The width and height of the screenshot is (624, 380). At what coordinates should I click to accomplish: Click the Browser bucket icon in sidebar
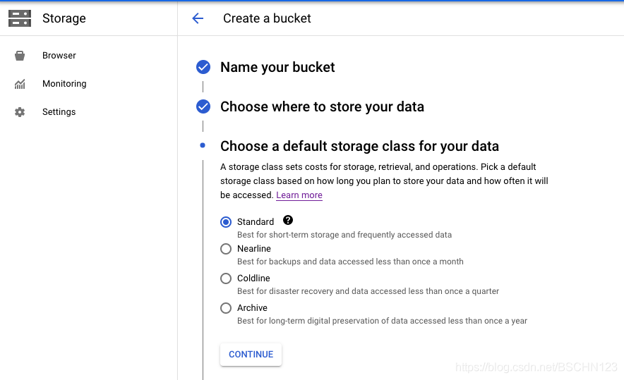click(x=20, y=56)
